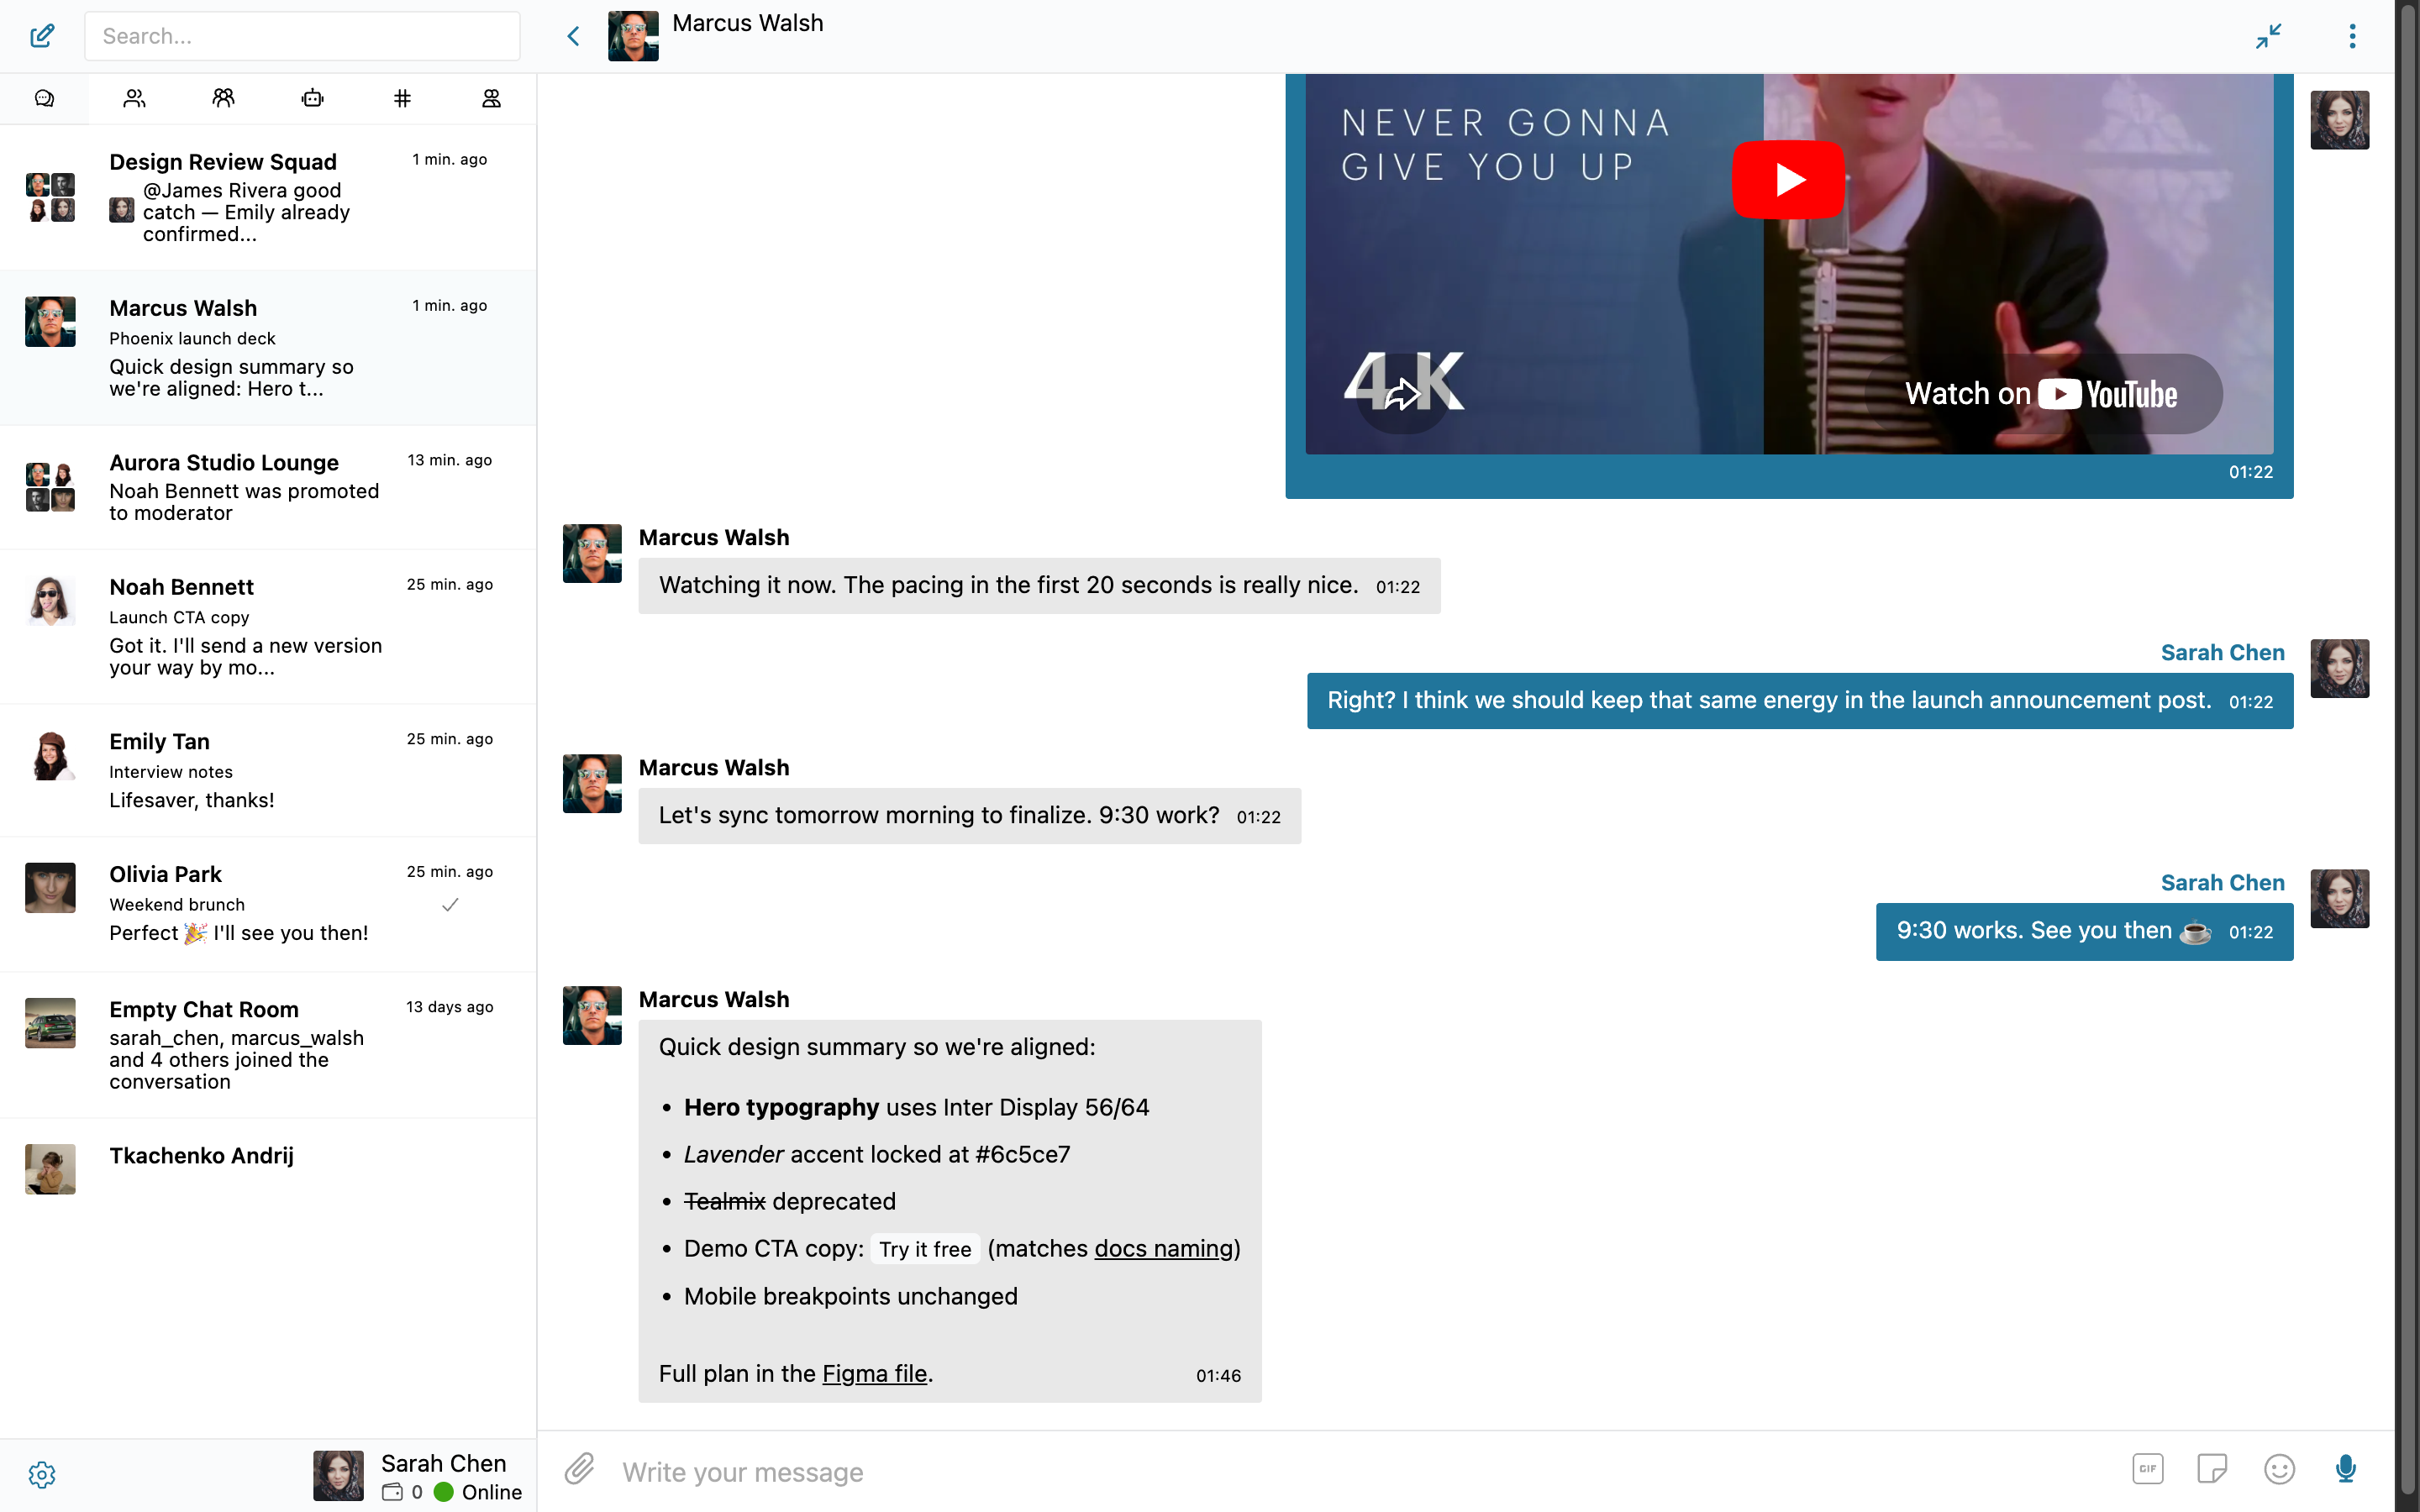Select the last user-profile tab icon
The height and width of the screenshot is (1512, 2420).
[491, 98]
